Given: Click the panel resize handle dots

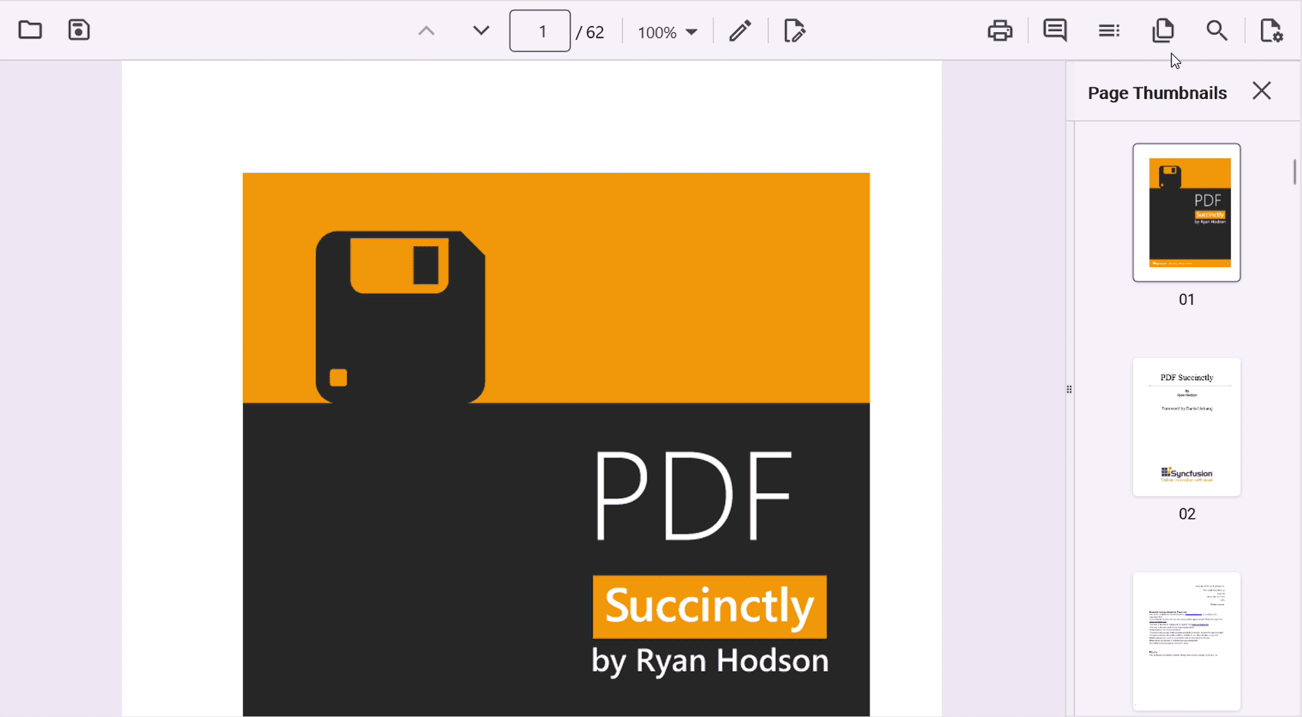Looking at the screenshot, I should 1069,389.
